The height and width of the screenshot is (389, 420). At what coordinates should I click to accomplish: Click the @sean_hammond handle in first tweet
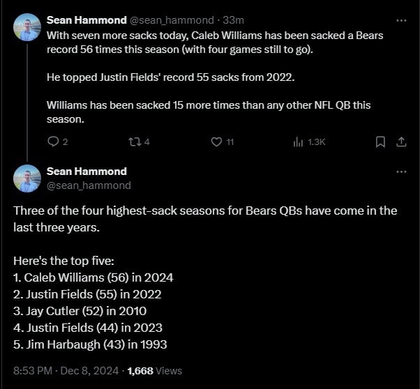coord(171,20)
